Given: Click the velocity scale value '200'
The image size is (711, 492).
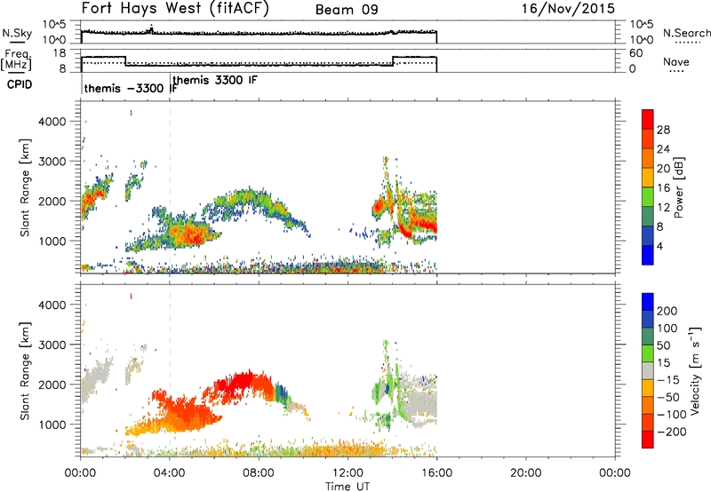Looking at the screenshot, I should pyautogui.click(x=667, y=311).
